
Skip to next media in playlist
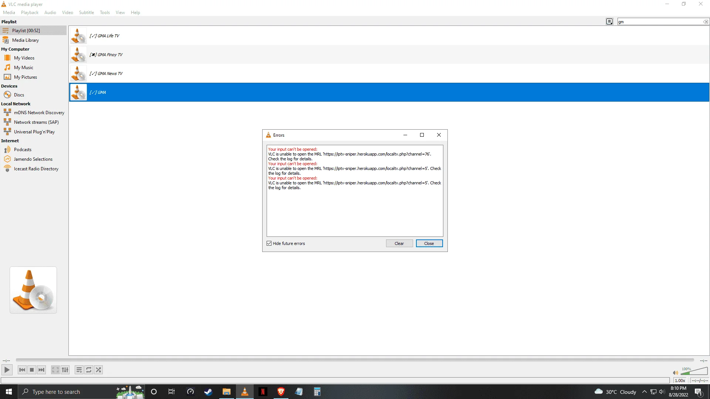coord(41,370)
